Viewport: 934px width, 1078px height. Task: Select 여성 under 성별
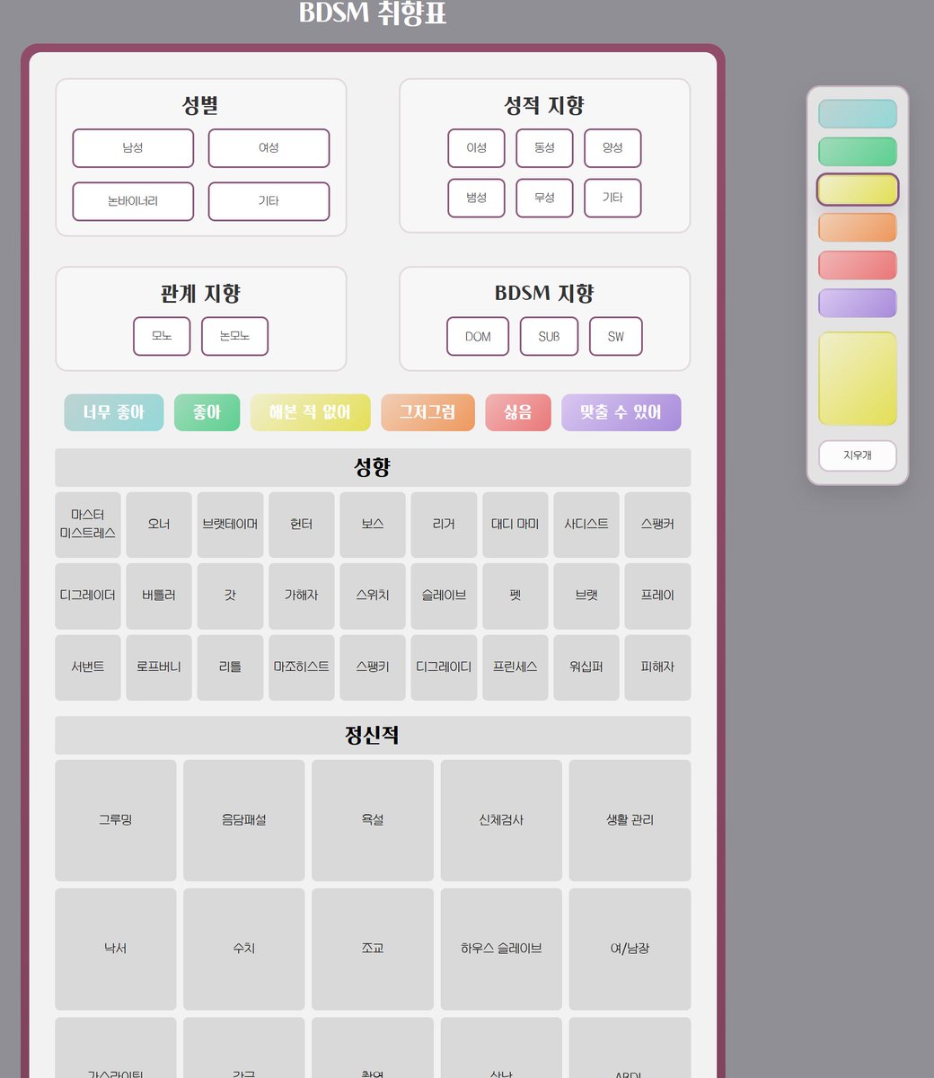269,148
